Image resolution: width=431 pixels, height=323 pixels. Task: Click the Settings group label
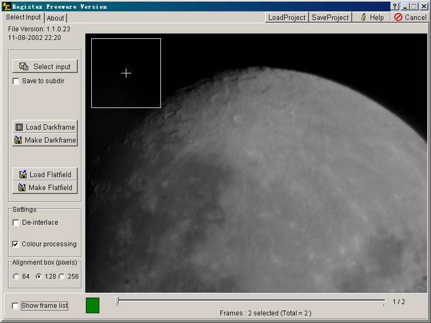coord(24,210)
